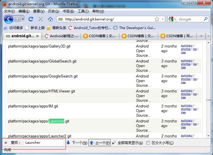Screen dimensions: 213x155
Task: Click the scrollbar down arrow
Action: click(x=208, y=136)
